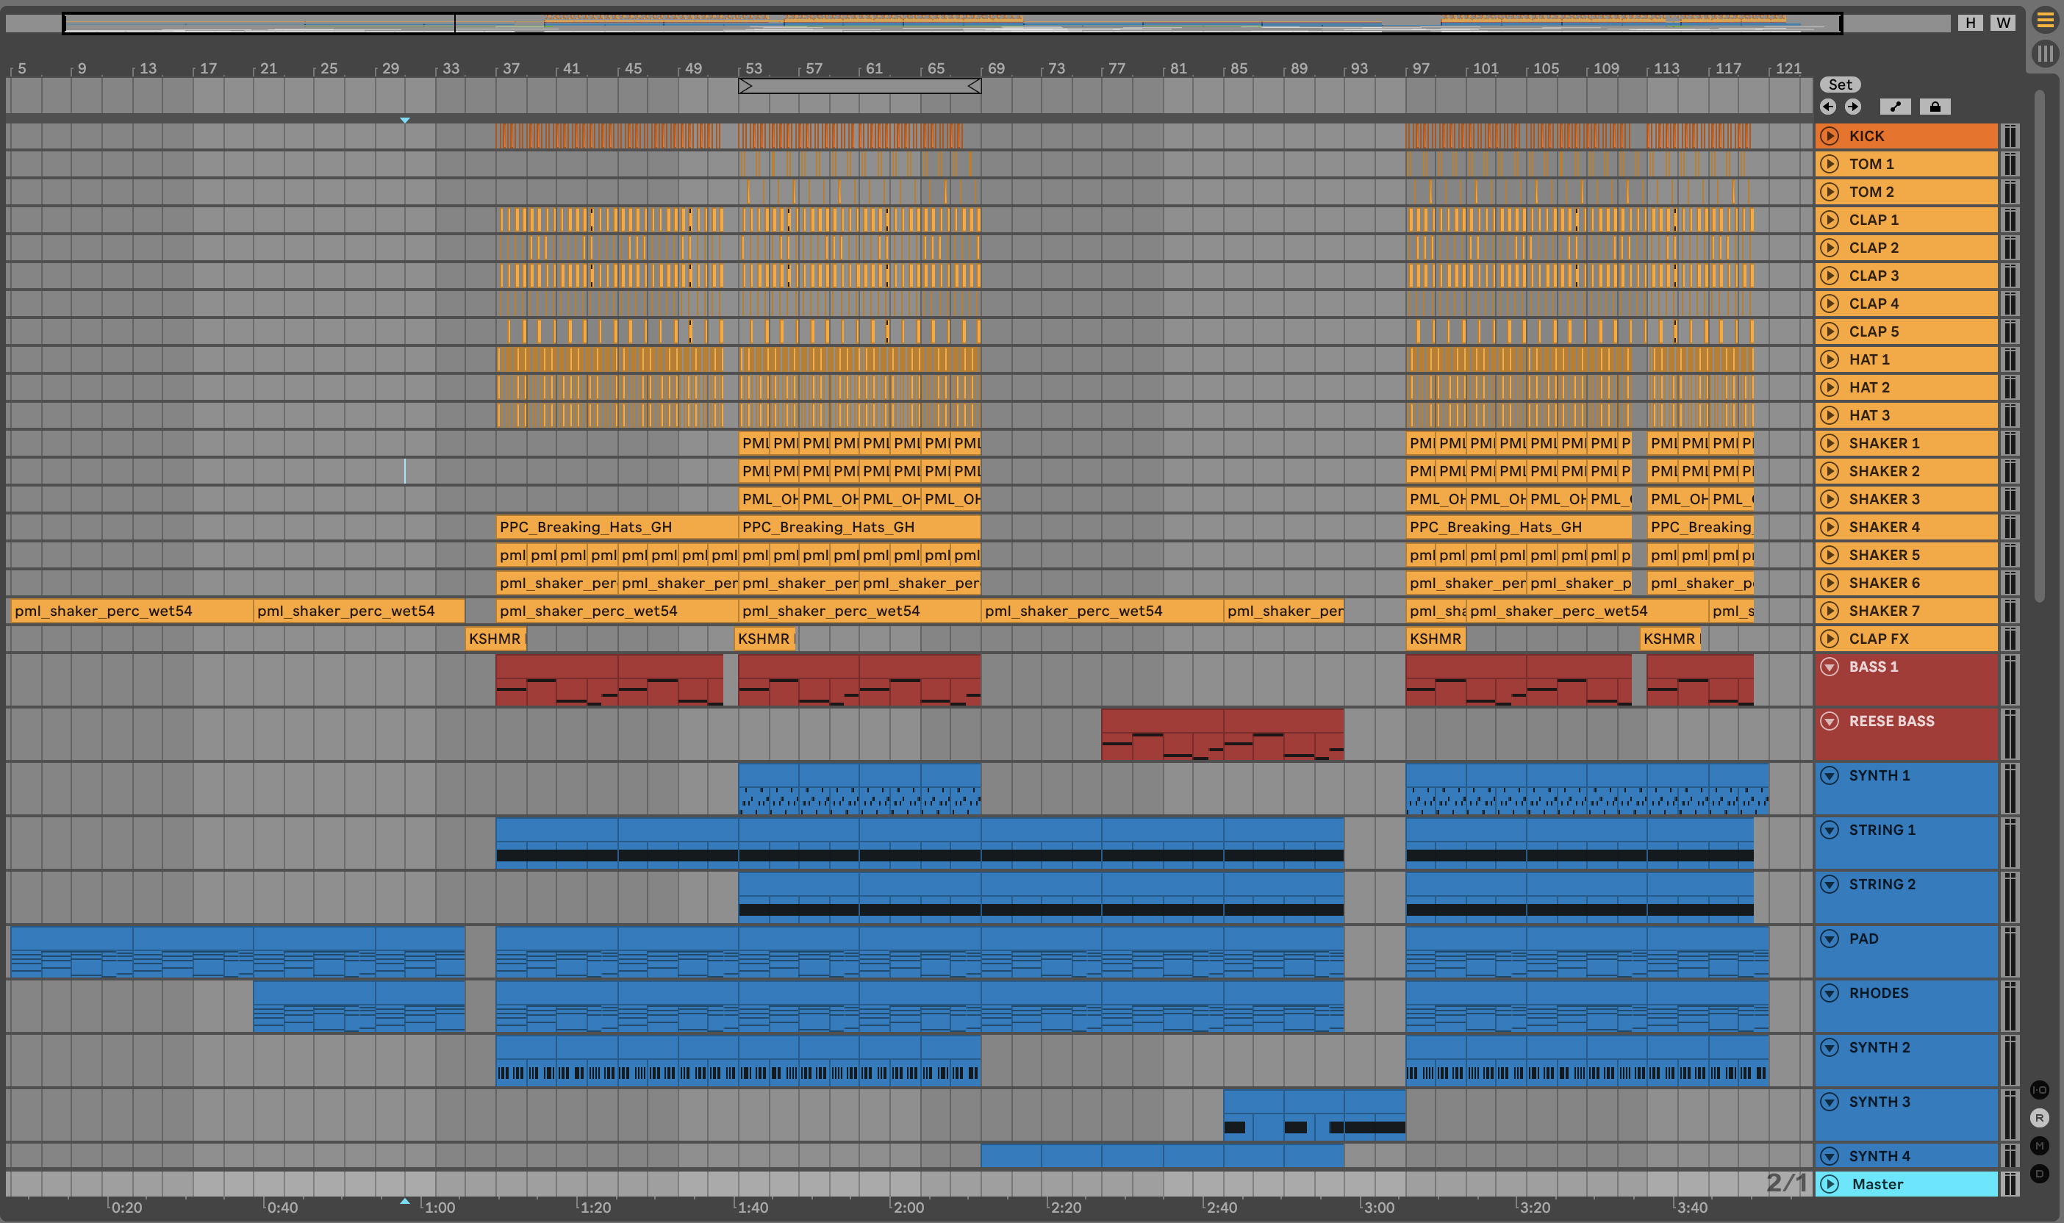Click the D track delay selector
The height and width of the screenshot is (1223, 2064).
tap(2039, 1174)
